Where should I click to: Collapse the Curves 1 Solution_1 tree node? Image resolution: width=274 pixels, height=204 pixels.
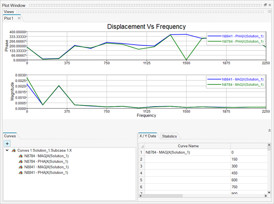(x=7, y=150)
